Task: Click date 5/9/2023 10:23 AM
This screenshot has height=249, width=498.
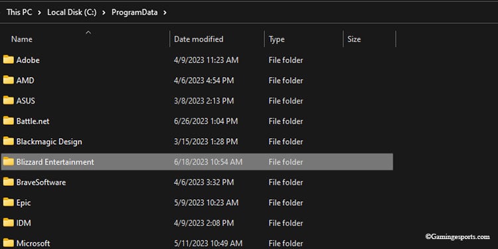Action: tap(206, 203)
